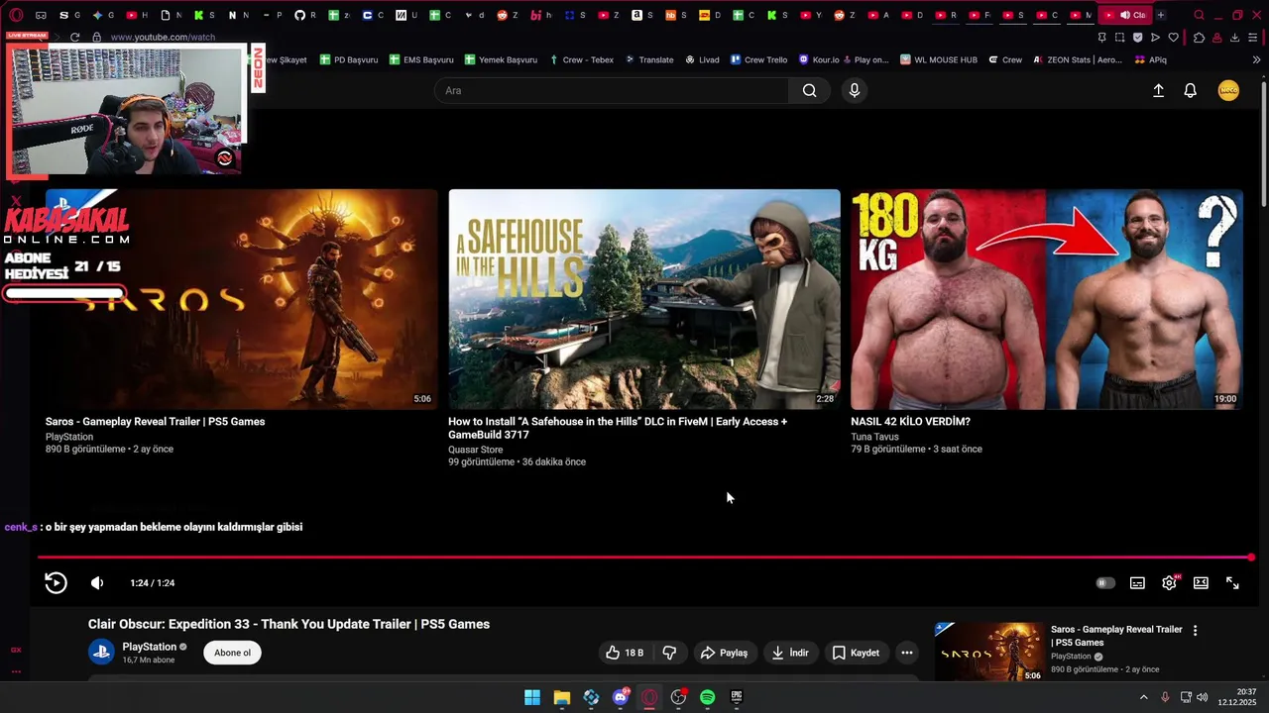
Task: Open Epic Games Launcher from the taskbar
Action: click(737, 697)
